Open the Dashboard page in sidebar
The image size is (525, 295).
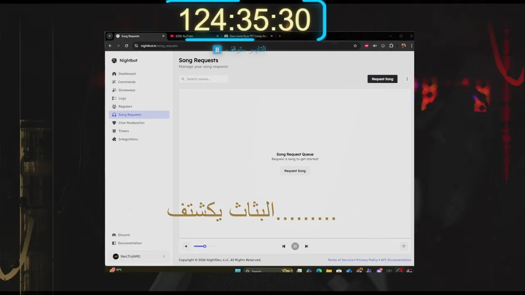tap(139, 74)
